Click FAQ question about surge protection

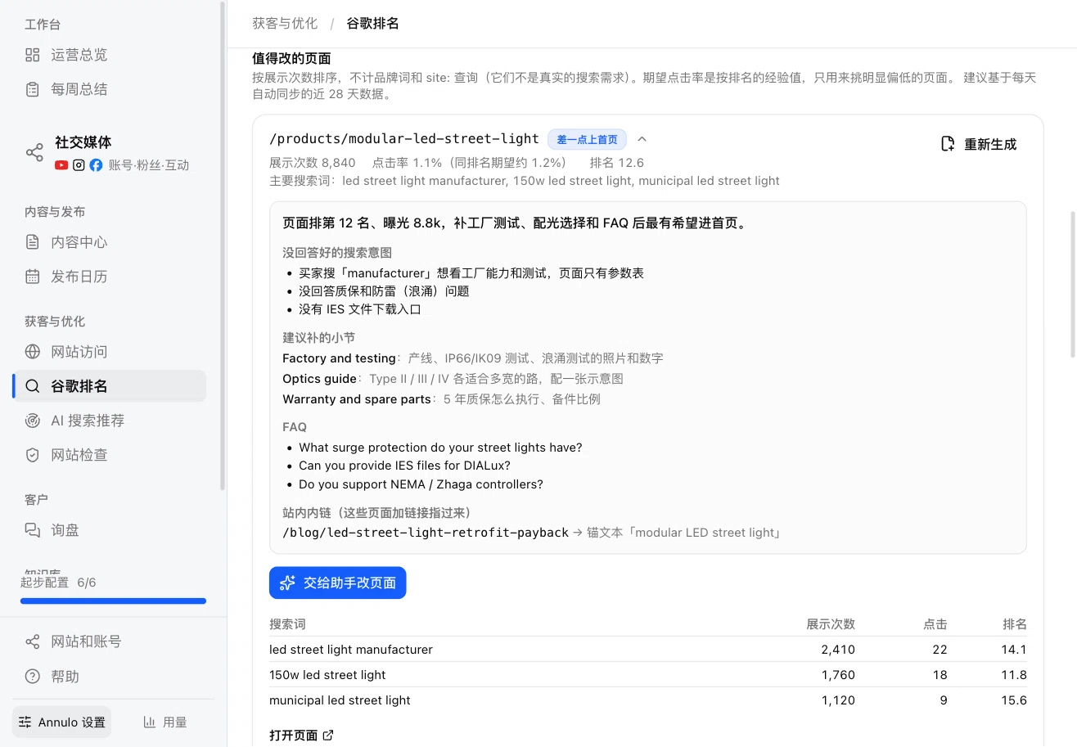coord(440,448)
